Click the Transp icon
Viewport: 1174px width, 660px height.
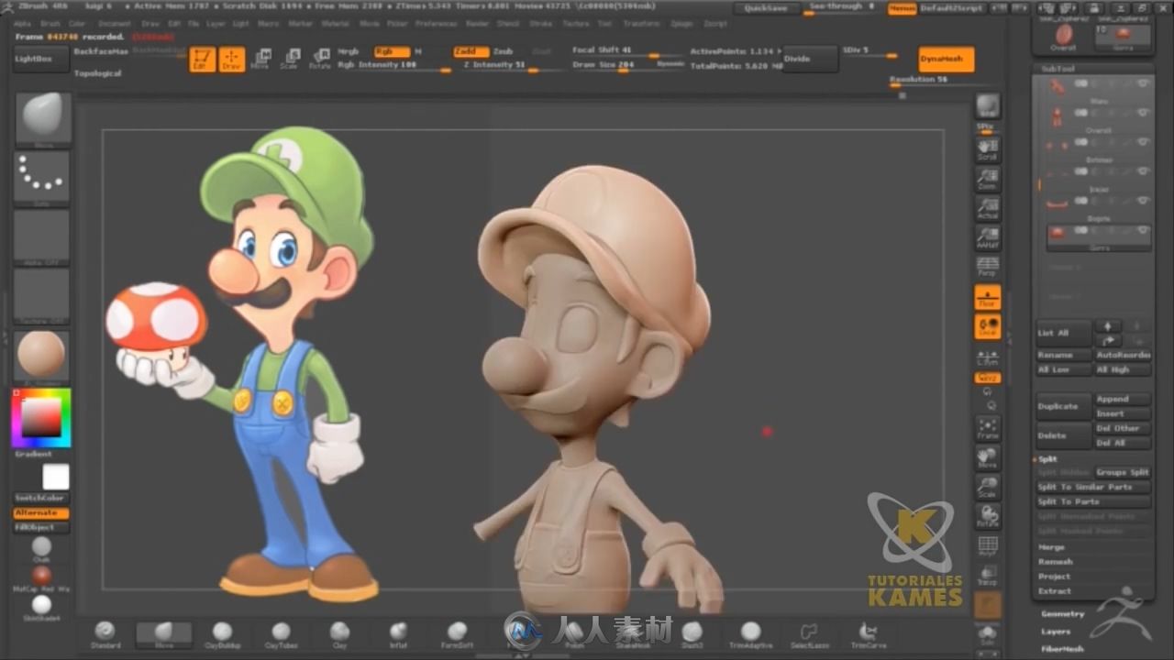[x=987, y=576]
